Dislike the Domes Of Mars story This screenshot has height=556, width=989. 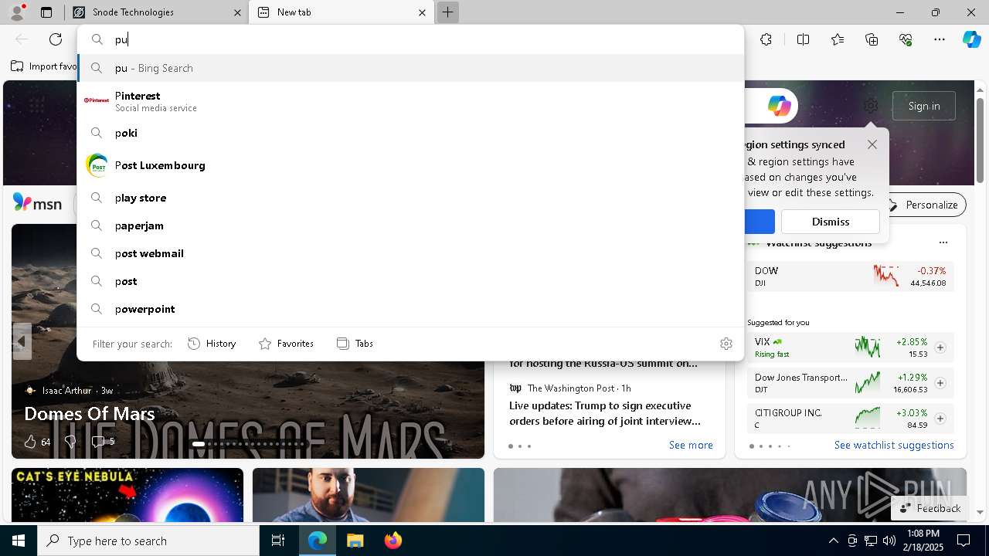(x=70, y=442)
